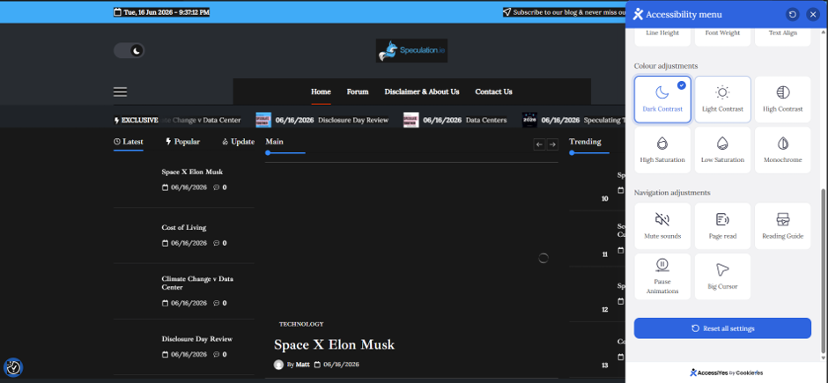828x383 pixels.
Task: Open the Contact Us menu item
Action: point(493,92)
